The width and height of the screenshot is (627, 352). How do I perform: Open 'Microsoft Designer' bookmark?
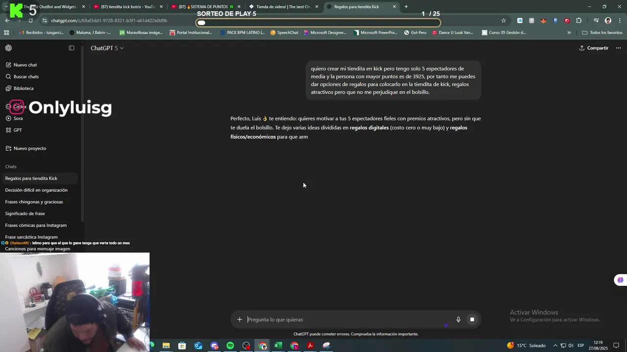tap(325, 33)
